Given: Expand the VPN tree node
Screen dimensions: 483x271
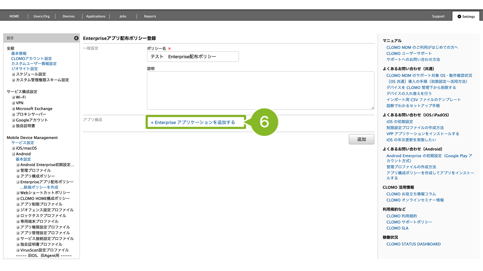Looking at the screenshot, I should [x=13, y=103].
